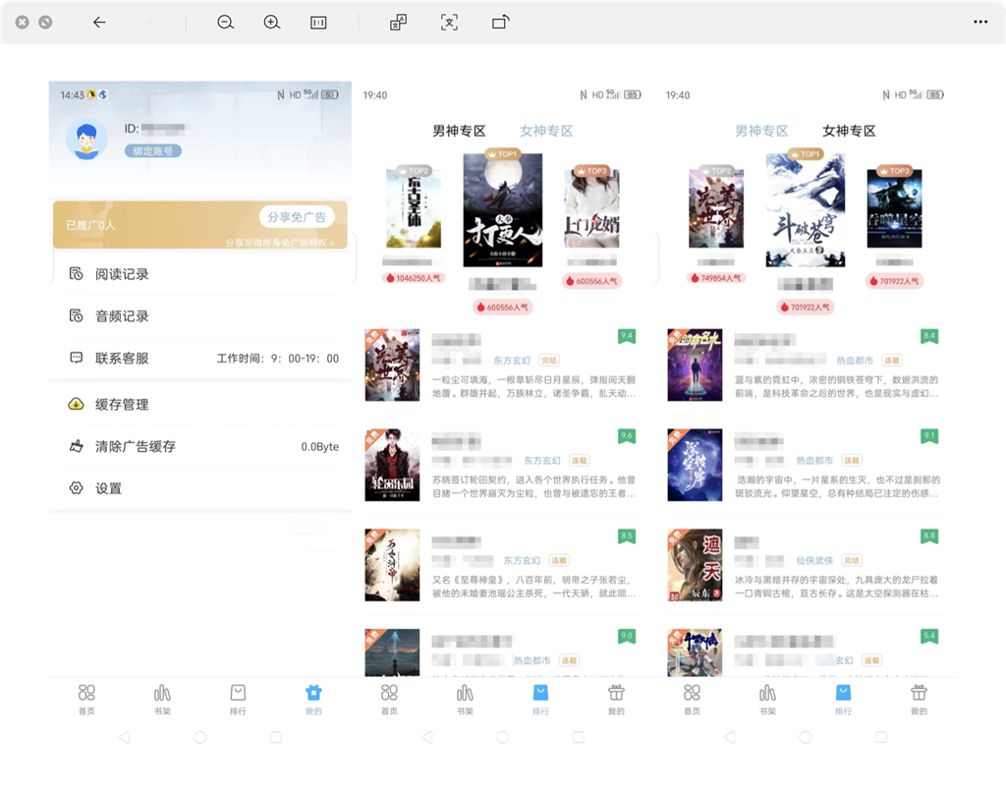
Task: Click the actual size 1:1 icon
Action: (318, 23)
